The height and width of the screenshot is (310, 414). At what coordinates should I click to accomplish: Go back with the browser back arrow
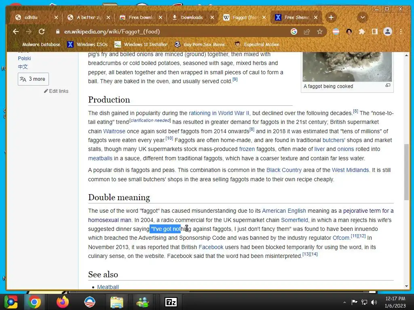[x=16, y=31]
